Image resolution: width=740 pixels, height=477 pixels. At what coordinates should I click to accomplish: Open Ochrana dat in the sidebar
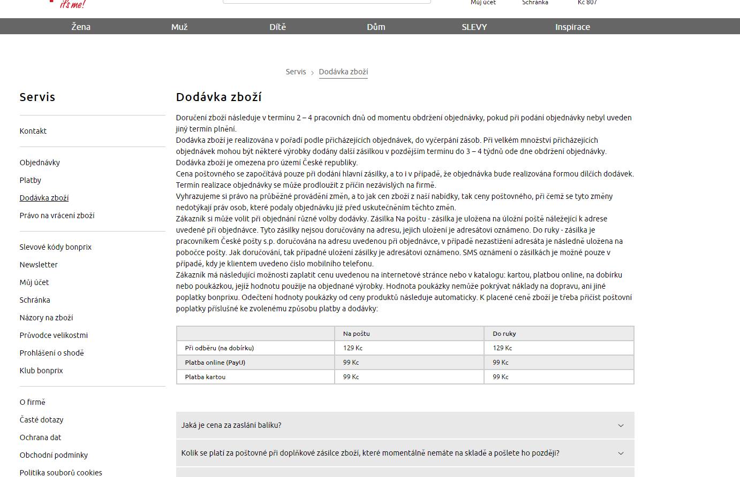click(x=40, y=437)
